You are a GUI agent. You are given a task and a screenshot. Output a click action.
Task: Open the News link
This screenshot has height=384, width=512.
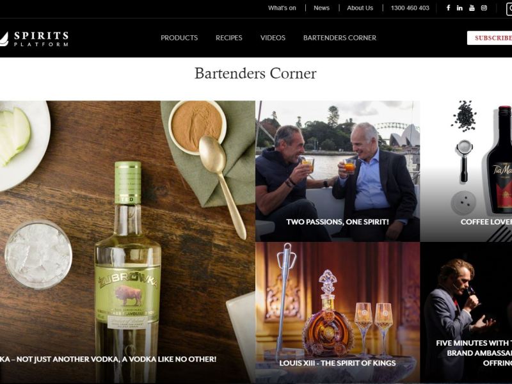pos(321,8)
